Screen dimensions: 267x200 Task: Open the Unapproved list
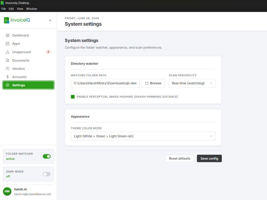(x=28, y=52)
